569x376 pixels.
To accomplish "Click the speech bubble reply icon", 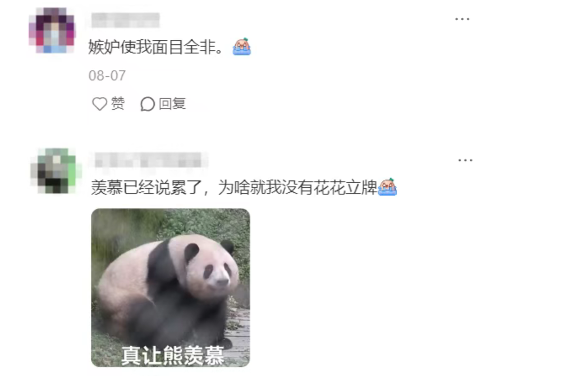I will [x=148, y=104].
